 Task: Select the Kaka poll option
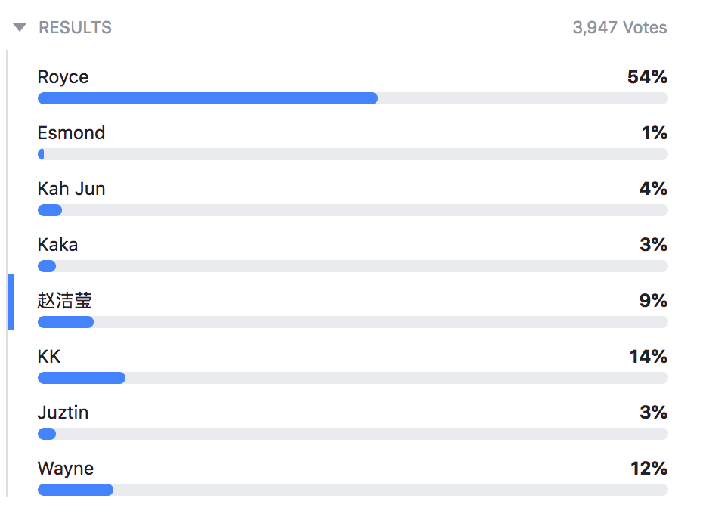[57, 245]
